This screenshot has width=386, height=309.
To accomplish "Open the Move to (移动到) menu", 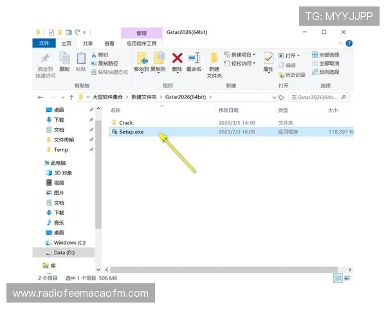I will tap(142, 62).
